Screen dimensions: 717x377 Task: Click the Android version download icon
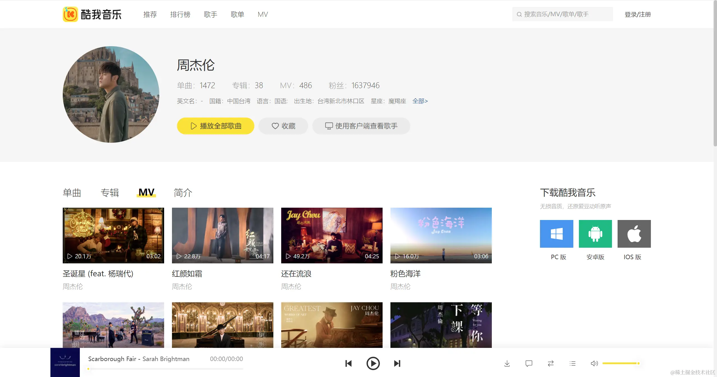[x=595, y=234]
